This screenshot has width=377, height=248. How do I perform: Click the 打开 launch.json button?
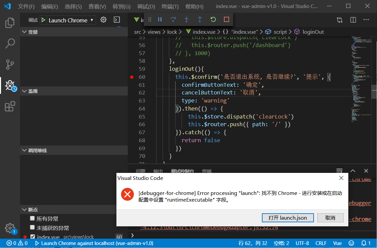pyautogui.click(x=288, y=218)
